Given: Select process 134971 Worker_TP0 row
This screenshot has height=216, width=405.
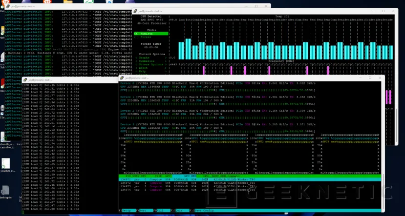Looking at the screenshot, I should tap(250, 179).
